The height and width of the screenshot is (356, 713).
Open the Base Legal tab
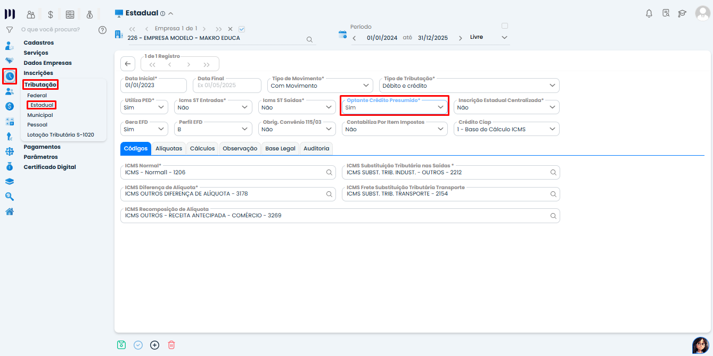point(280,149)
